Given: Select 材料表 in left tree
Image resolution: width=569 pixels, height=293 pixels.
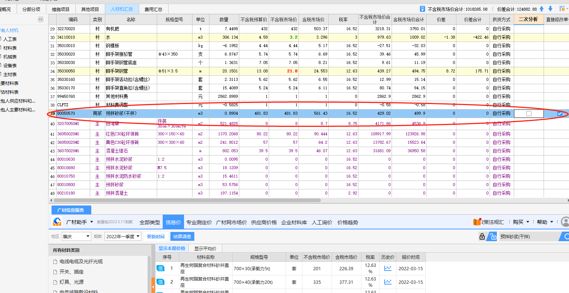Looking at the screenshot, I should pyautogui.click(x=10, y=48).
